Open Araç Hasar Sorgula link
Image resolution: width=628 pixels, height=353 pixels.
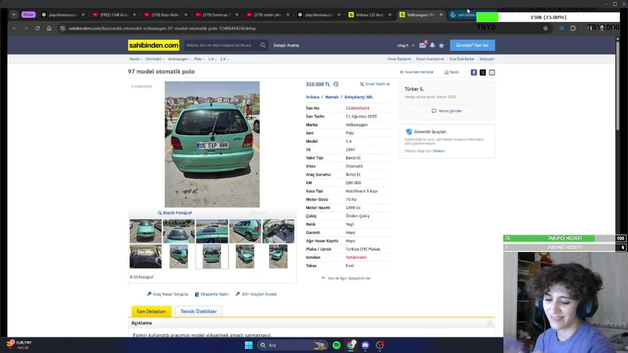click(168, 294)
